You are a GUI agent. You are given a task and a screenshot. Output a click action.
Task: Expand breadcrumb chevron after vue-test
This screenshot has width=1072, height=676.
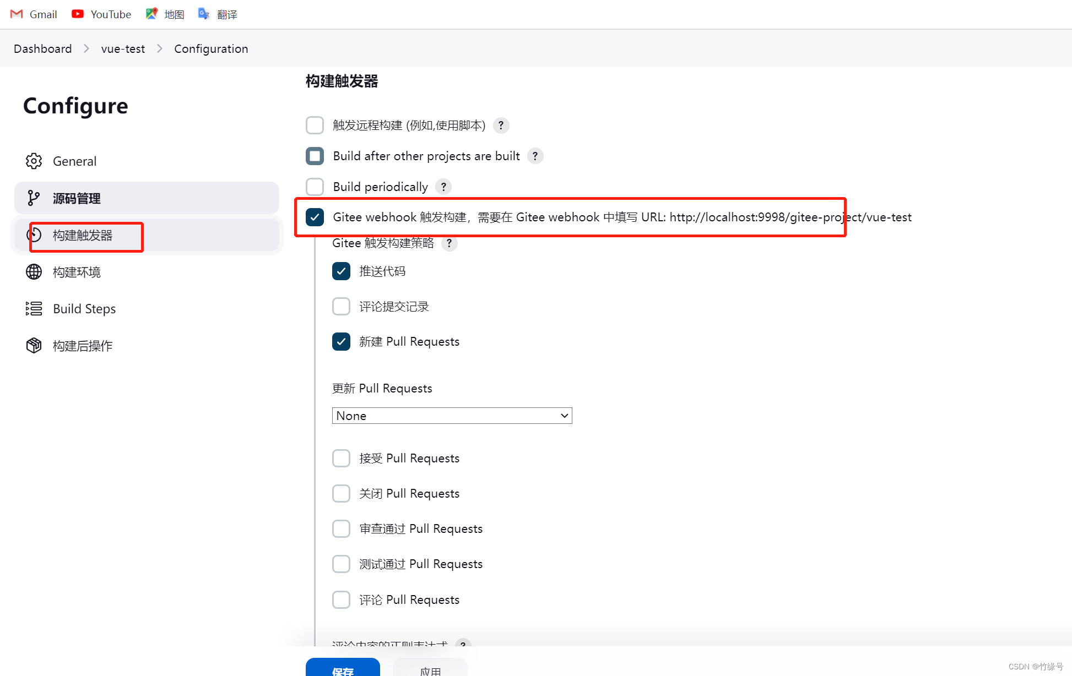point(160,49)
